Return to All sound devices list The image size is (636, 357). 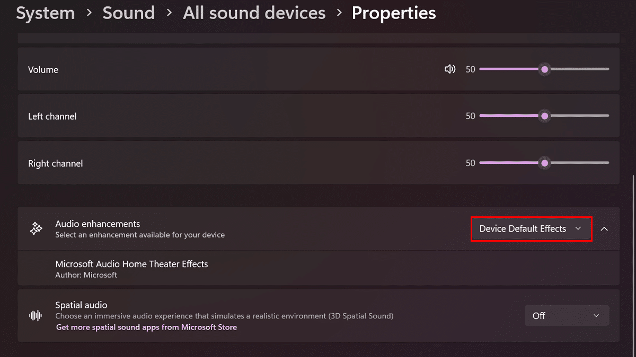click(253, 13)
